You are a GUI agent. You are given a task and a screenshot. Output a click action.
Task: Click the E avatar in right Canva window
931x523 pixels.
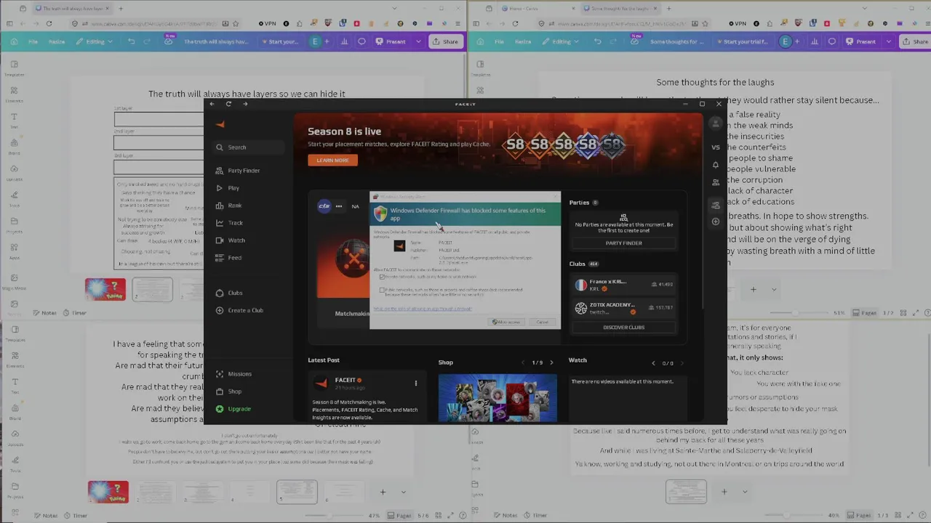click(785, 41)
